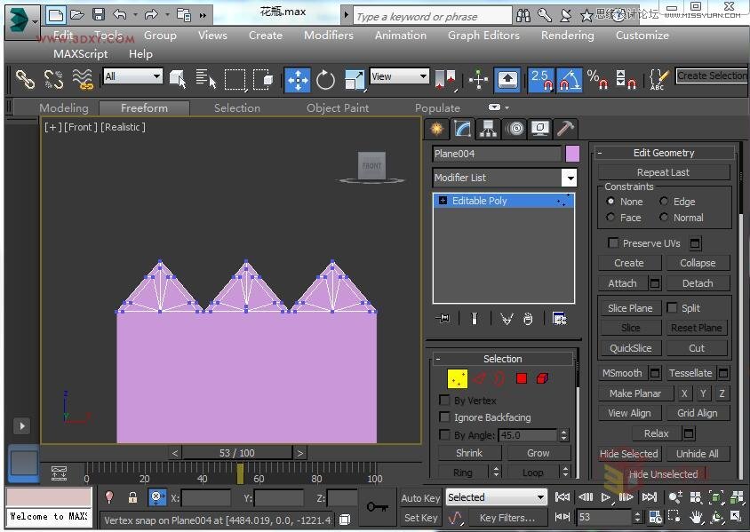Activate the Rotate tool in toolbar

[x=325, y=79]
